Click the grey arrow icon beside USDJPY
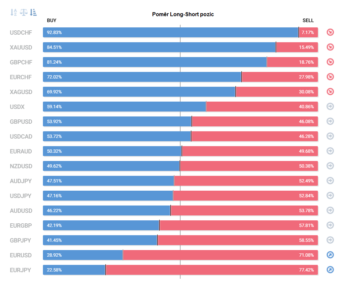The width and height of the screenshot is (341, 286). pos(330,196)
